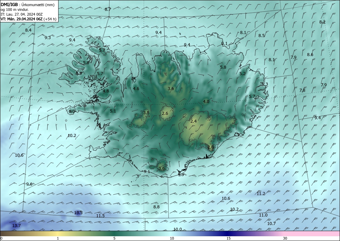Click the colour scale label '15'
The width and height of the screenshot is (340, 241).
click(228, 239)
